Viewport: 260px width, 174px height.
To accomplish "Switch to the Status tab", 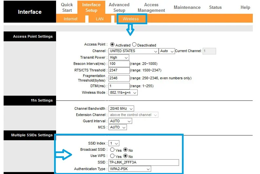I will point(215,7).
